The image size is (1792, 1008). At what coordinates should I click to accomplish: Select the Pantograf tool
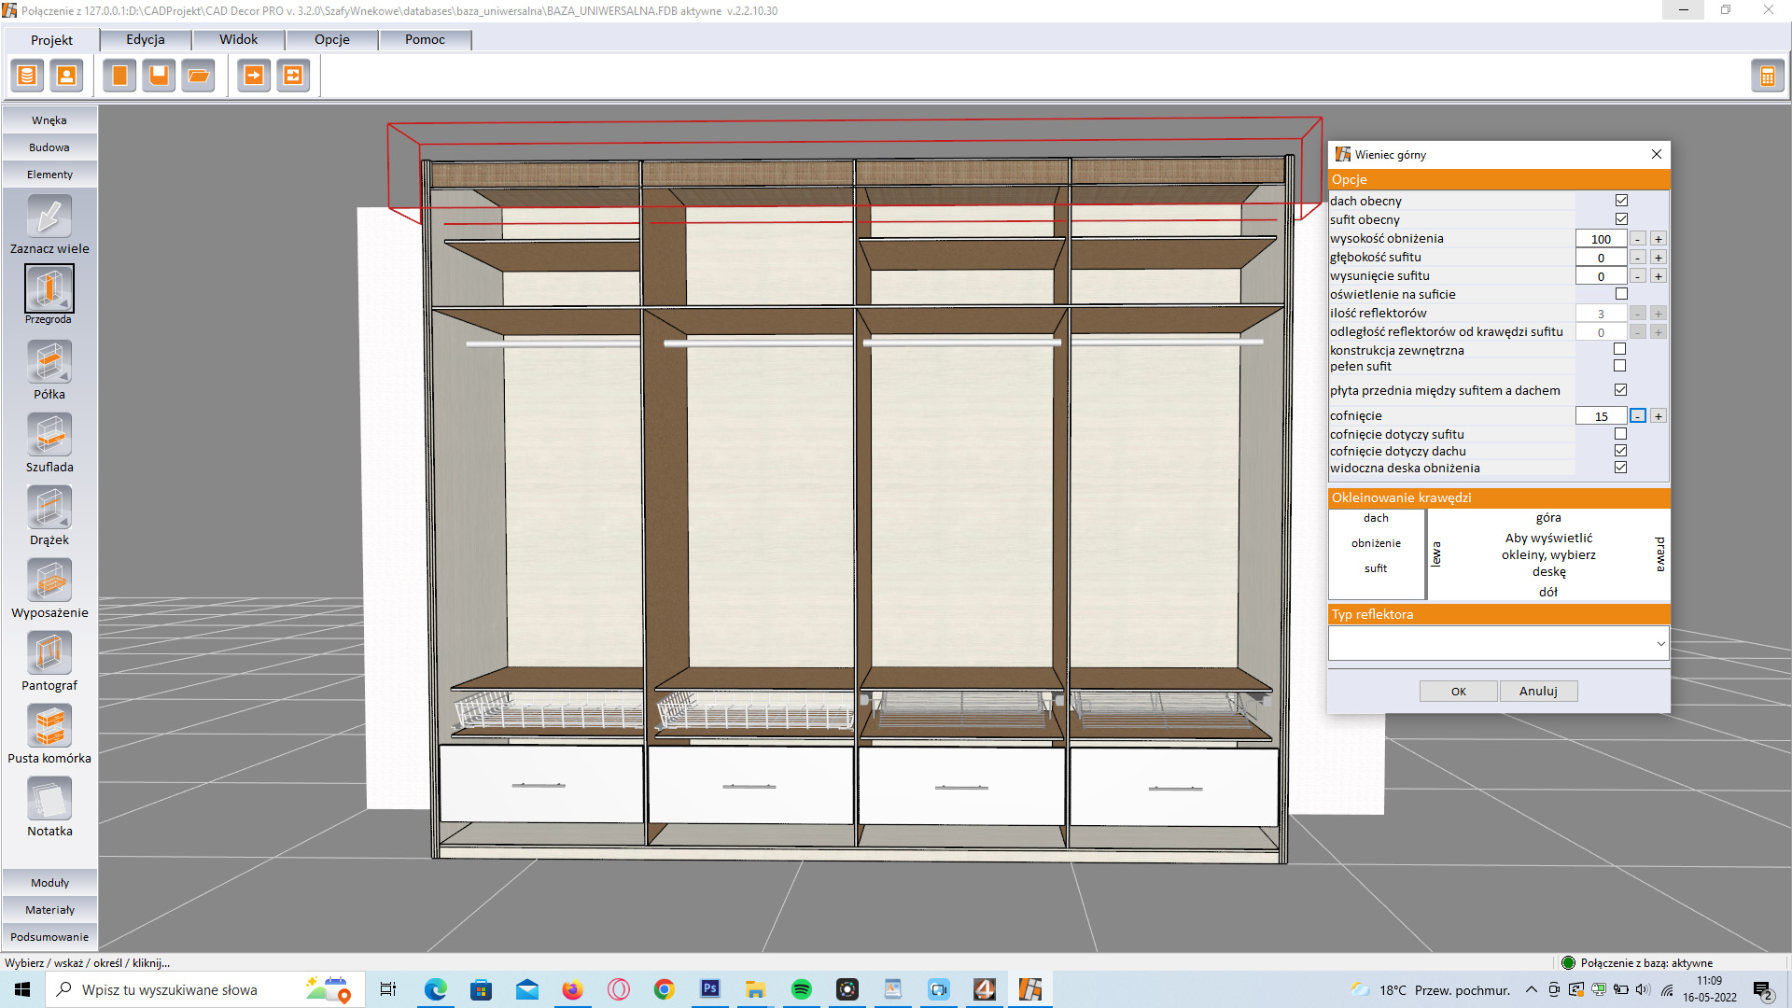(x=49, y=653)
